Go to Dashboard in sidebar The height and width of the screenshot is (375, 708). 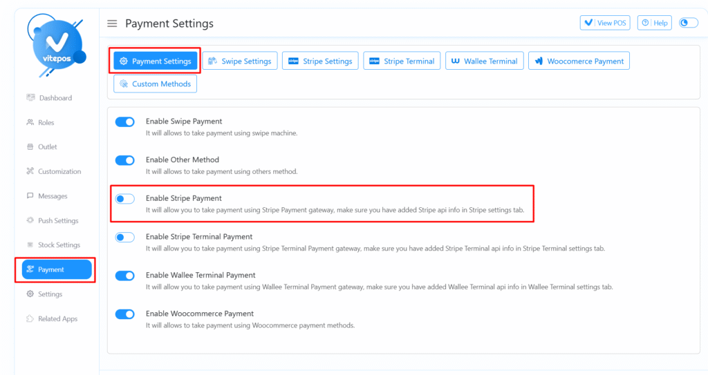pyautogui.click(x=55, y=98)
